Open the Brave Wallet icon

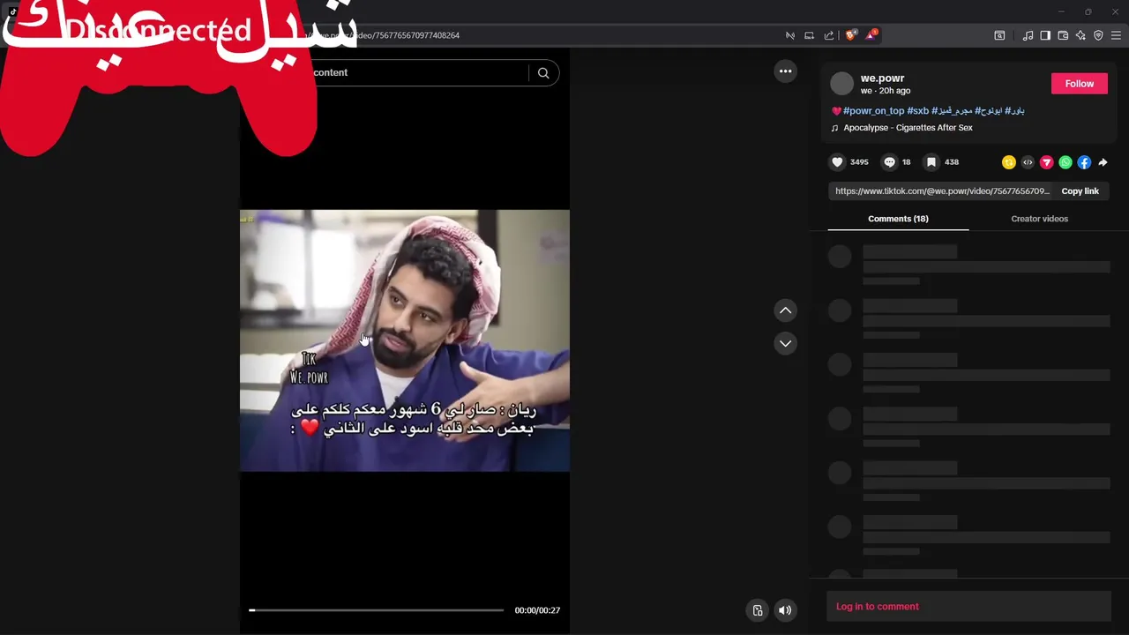click(1063, 35)
